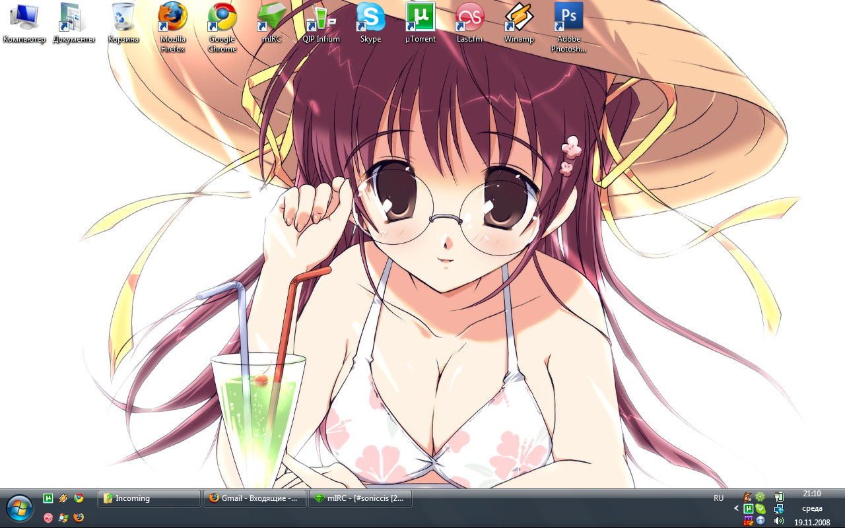This screenshot has width=845, height=528.
Task: Switch to the Incoming folder taskbar button
Action: point(149,498)
